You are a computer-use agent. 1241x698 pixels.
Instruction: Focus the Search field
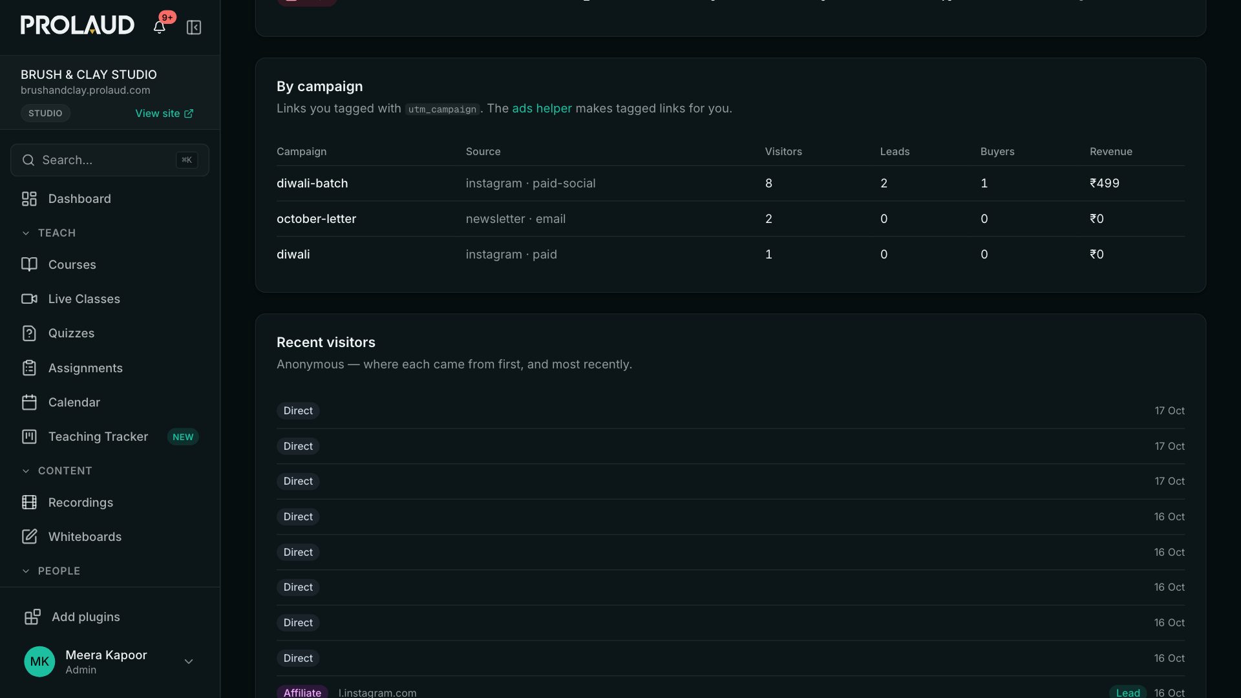click(x=110, y=160)
